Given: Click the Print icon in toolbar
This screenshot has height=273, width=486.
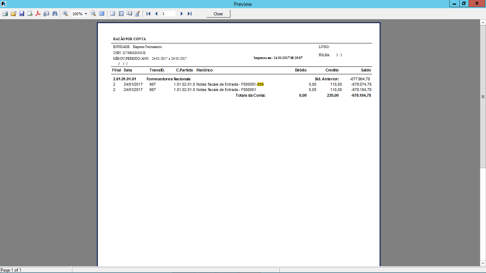Looking at the screenshot, I should [5, 14].
